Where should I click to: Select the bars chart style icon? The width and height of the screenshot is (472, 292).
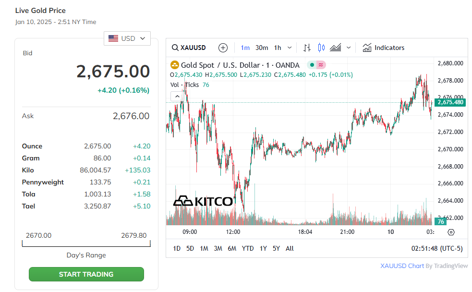click(307, 48)
